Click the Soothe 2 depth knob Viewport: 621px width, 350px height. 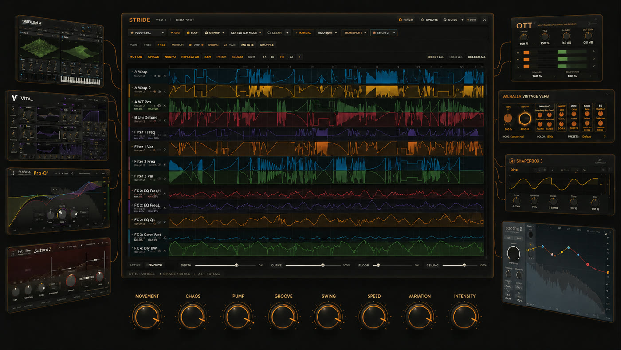point(513,253)
